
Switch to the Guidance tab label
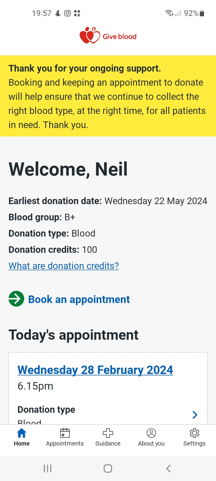(x=108, y=444)
